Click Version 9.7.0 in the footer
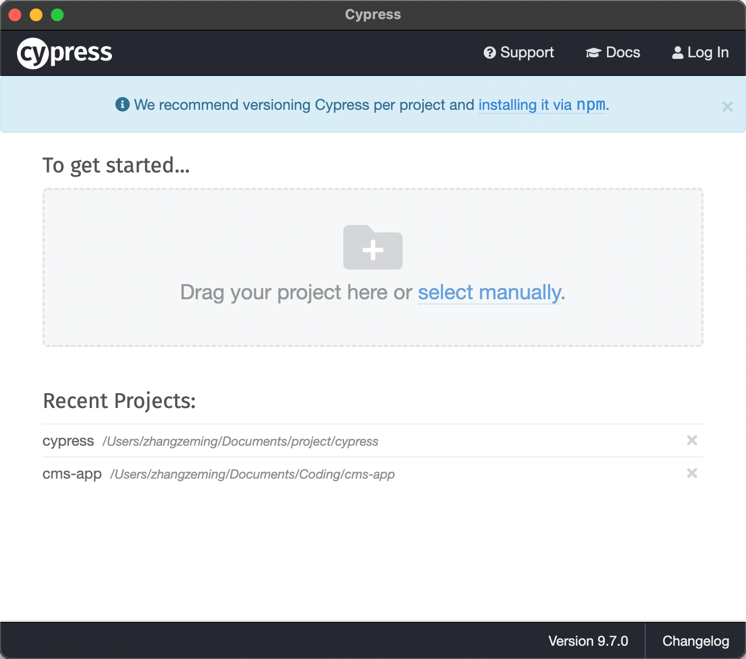This screenshot has height=659, width=746. point(588,641)
